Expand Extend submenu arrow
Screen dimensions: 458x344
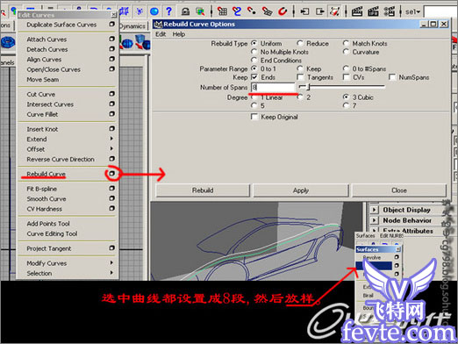(x=111, y=139)
